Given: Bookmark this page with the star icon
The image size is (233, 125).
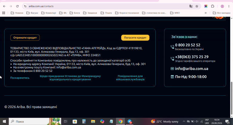Looking at the screenshot, I should tap(197, 6).
